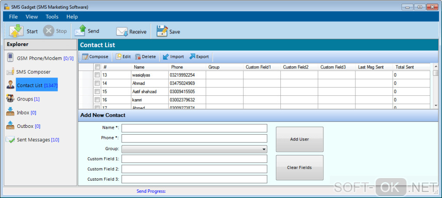Open the File menu
Viewport: 442px width, 198px height.
pyautogui.click(x=13, y=16)
